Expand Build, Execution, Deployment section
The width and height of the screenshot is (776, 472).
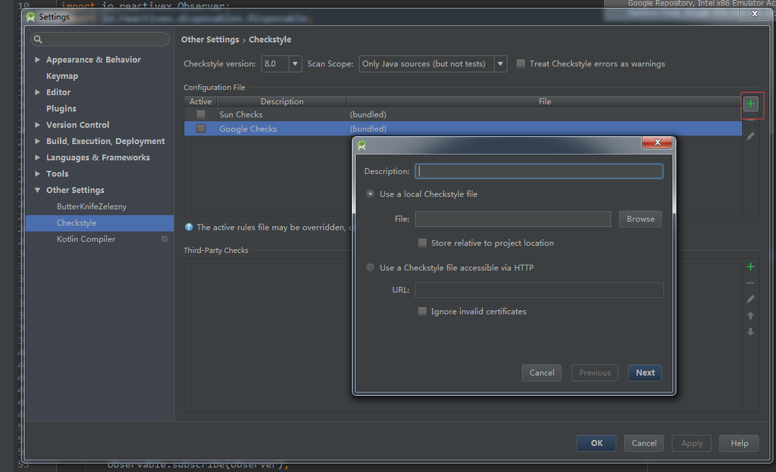38,141
